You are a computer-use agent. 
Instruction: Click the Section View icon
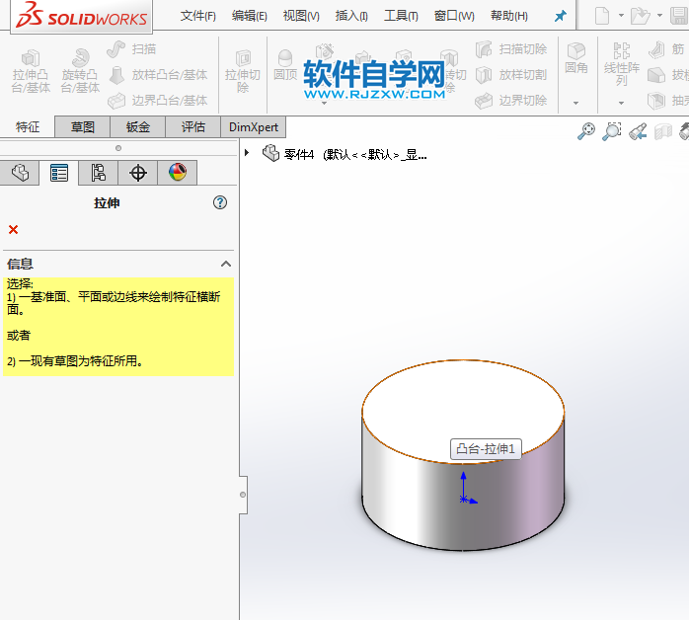(663, 131)
